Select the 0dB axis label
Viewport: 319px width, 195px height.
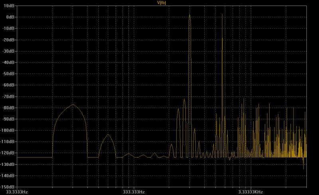pyautogui.click(x=10, y=17)
